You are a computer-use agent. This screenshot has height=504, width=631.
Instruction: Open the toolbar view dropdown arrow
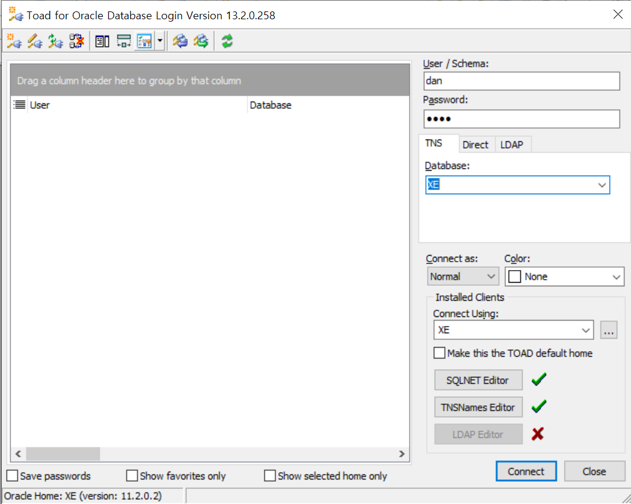click(x=160, y=41)
